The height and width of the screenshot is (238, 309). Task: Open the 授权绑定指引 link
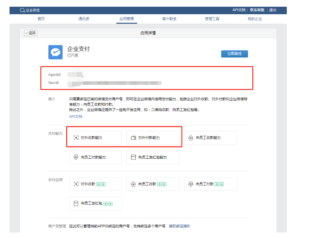point(179,226)
